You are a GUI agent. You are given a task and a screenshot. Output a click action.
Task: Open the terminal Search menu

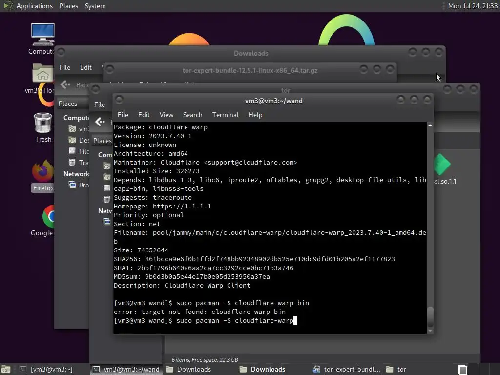[192, 115]
